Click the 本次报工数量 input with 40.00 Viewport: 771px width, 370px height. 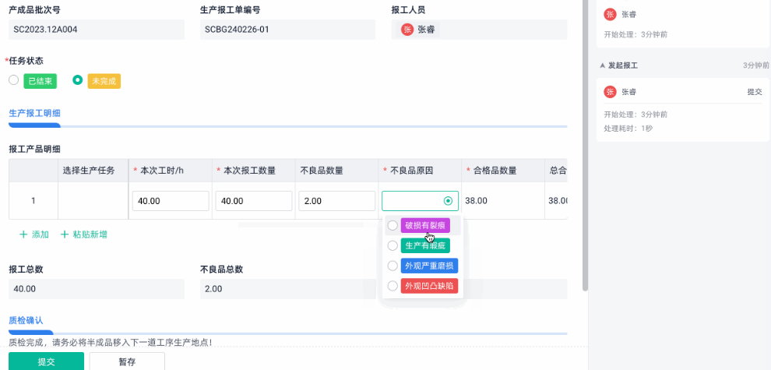pos(254,201)
